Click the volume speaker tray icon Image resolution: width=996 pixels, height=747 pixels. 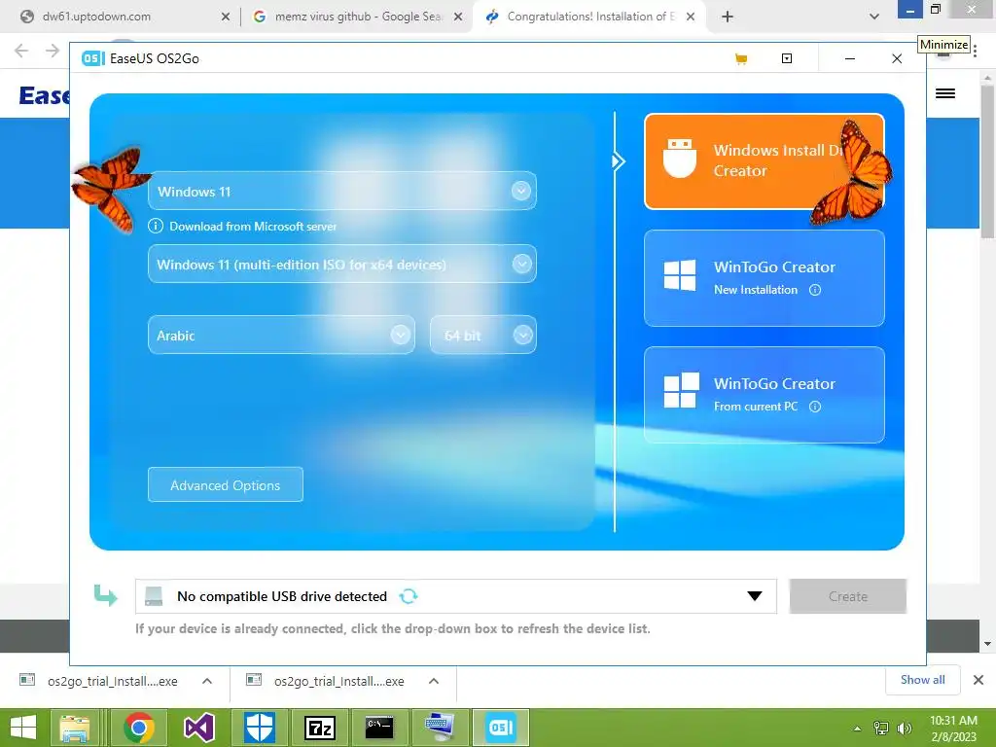click(x=904, y=729)
